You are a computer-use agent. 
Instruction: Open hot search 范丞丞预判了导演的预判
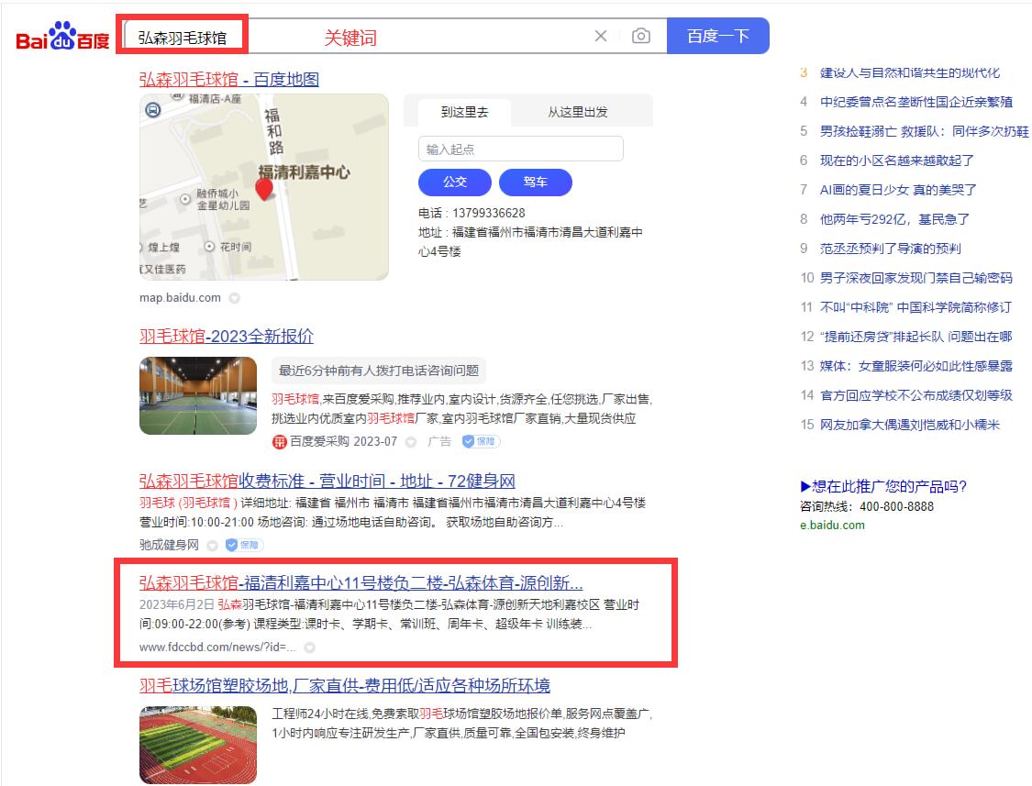(890, 249)
